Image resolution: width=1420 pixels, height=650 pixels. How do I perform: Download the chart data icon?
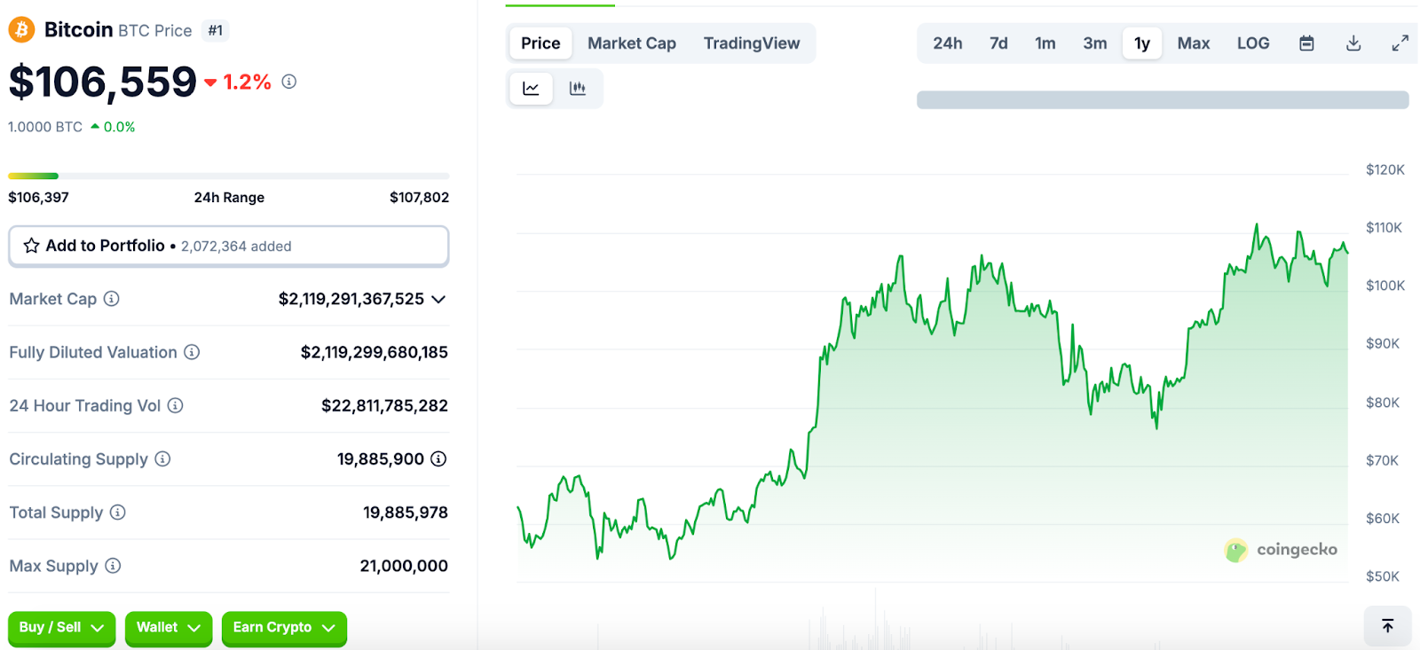1353,43
